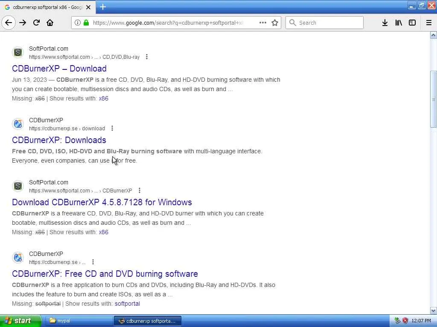Open the 'CDBurnerXP – Download' result link

[59, 69]
